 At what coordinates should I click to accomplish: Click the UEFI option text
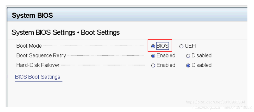pos(190,46)
